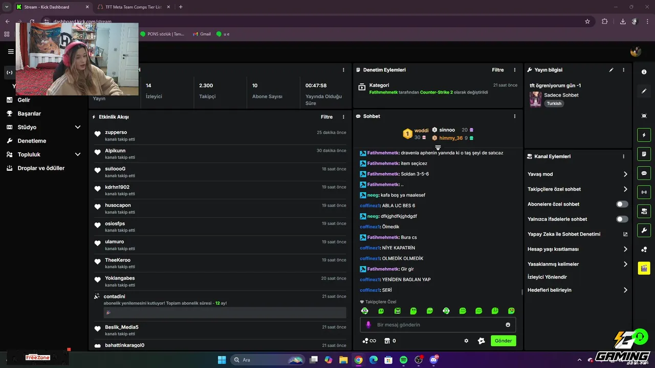The image size is (655, 368).
Task: Toggle the broadcast signal panel icon
Action: click(x=644, y=192)
